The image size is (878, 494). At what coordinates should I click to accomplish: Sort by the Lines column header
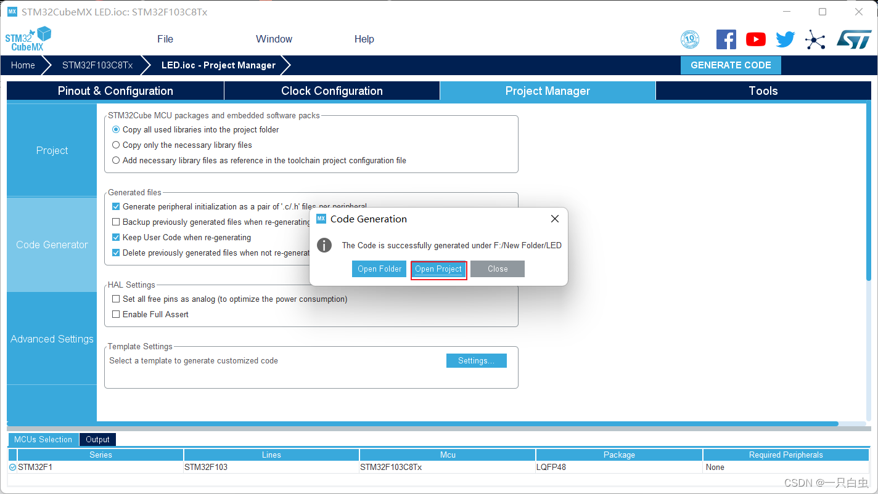click(271, 455)
